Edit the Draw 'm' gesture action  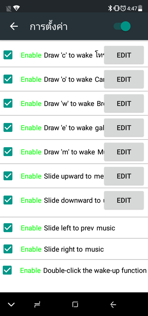pos(124,152)
